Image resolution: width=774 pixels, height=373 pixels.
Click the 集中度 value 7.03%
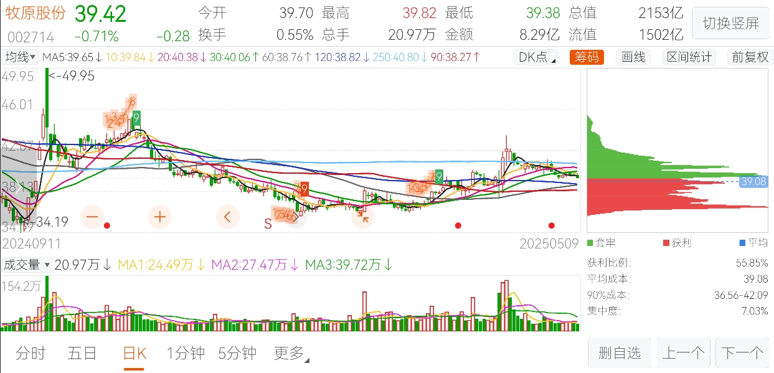755,311
